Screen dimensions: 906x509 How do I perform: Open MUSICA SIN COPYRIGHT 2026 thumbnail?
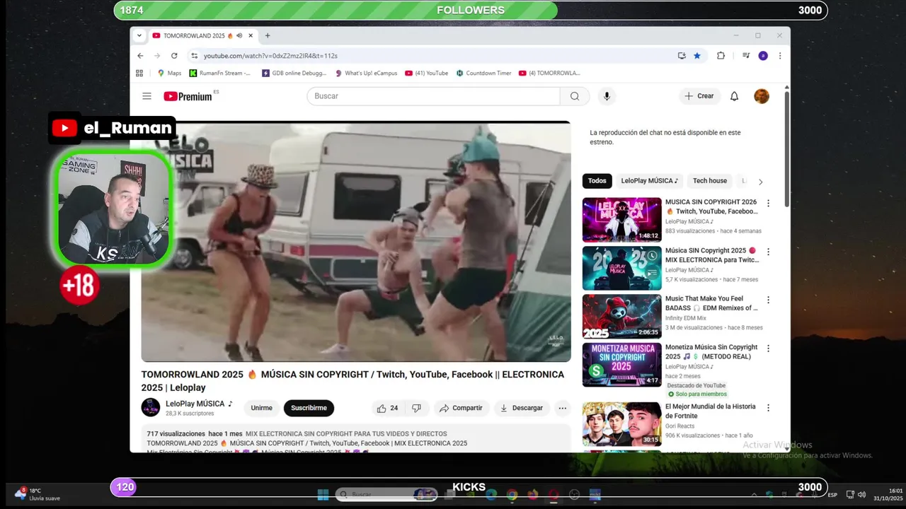[x=622, y=220]
